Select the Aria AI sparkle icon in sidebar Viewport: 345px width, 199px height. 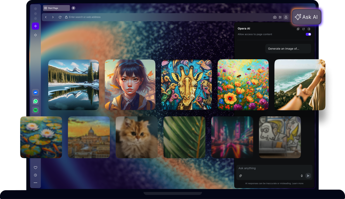point(35,26)
